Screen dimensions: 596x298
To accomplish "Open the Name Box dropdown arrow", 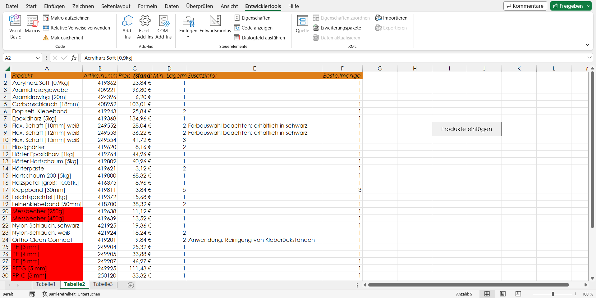I will click(x=38, y=58).
